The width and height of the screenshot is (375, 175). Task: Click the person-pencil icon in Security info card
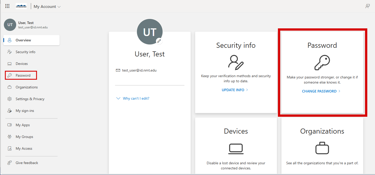(x=236, y=62)
